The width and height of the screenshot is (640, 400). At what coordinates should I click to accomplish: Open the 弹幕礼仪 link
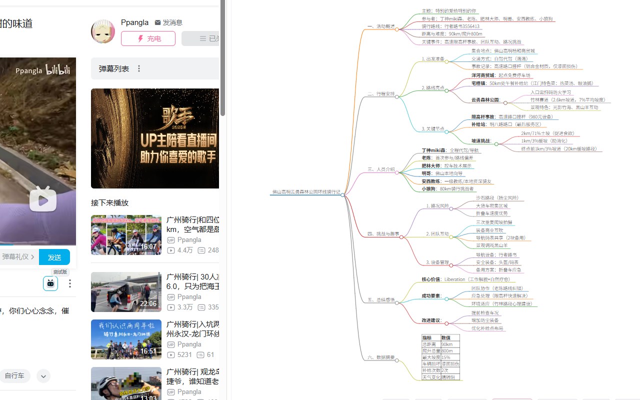(18, 257)
